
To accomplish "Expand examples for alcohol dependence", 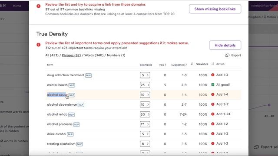I will [145, 104].
